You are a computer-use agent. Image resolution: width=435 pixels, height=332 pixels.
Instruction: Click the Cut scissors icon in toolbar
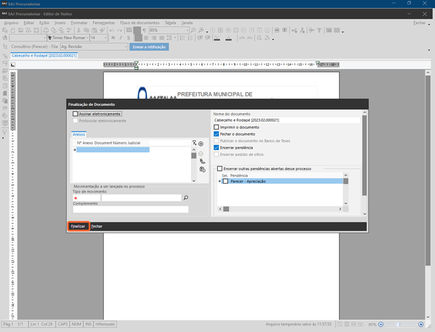click(79, 30)
